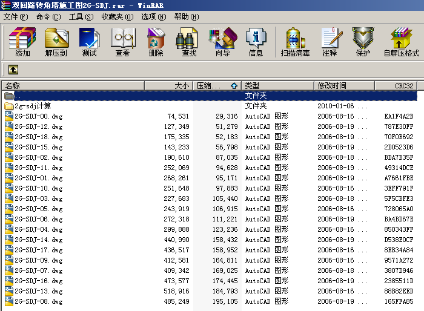This screenshot has height=311, width=424.
Task: Select file 2G-SDJ-14.dwg
Action: coord(39,240)
